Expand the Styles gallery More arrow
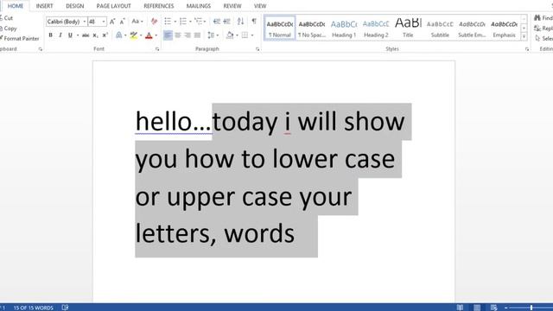553x311 pixels. 524,36
